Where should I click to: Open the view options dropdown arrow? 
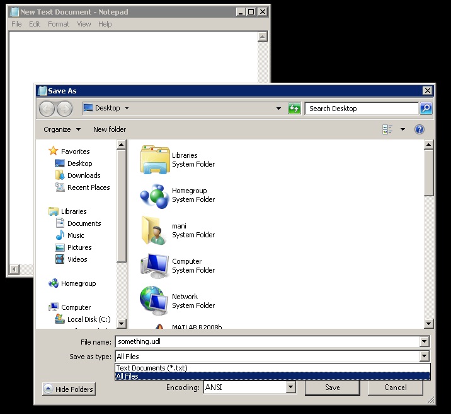coord(402,129)
